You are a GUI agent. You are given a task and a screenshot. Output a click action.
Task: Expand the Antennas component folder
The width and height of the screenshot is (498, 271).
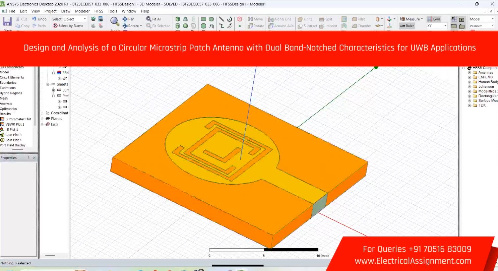pos(470,72)
